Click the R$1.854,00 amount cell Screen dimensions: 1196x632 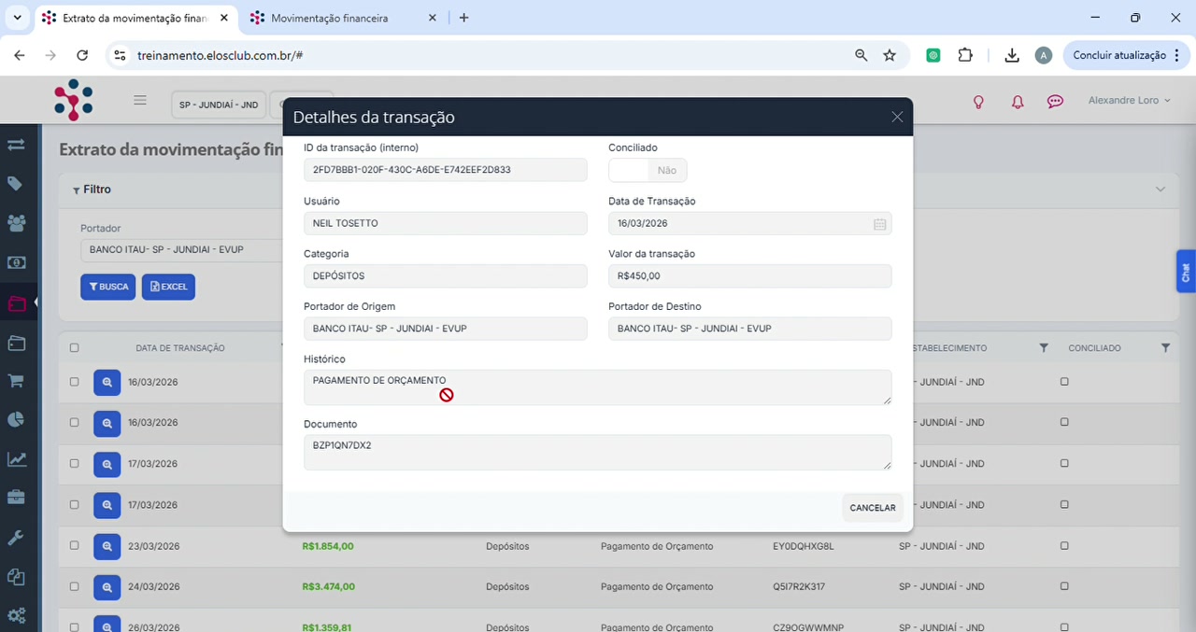[x=328, y=546]
